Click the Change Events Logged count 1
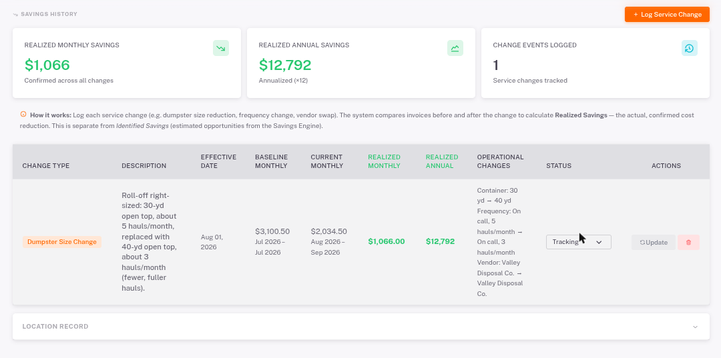 (x=495, y=65)
